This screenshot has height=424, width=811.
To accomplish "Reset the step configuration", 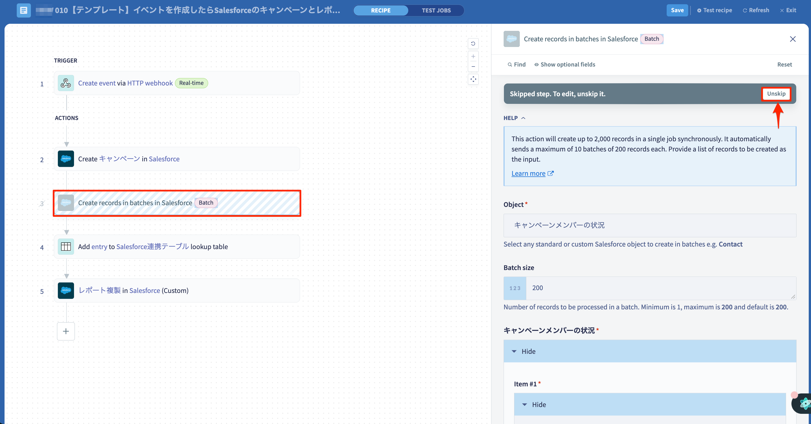I will (x=784, y=65).
